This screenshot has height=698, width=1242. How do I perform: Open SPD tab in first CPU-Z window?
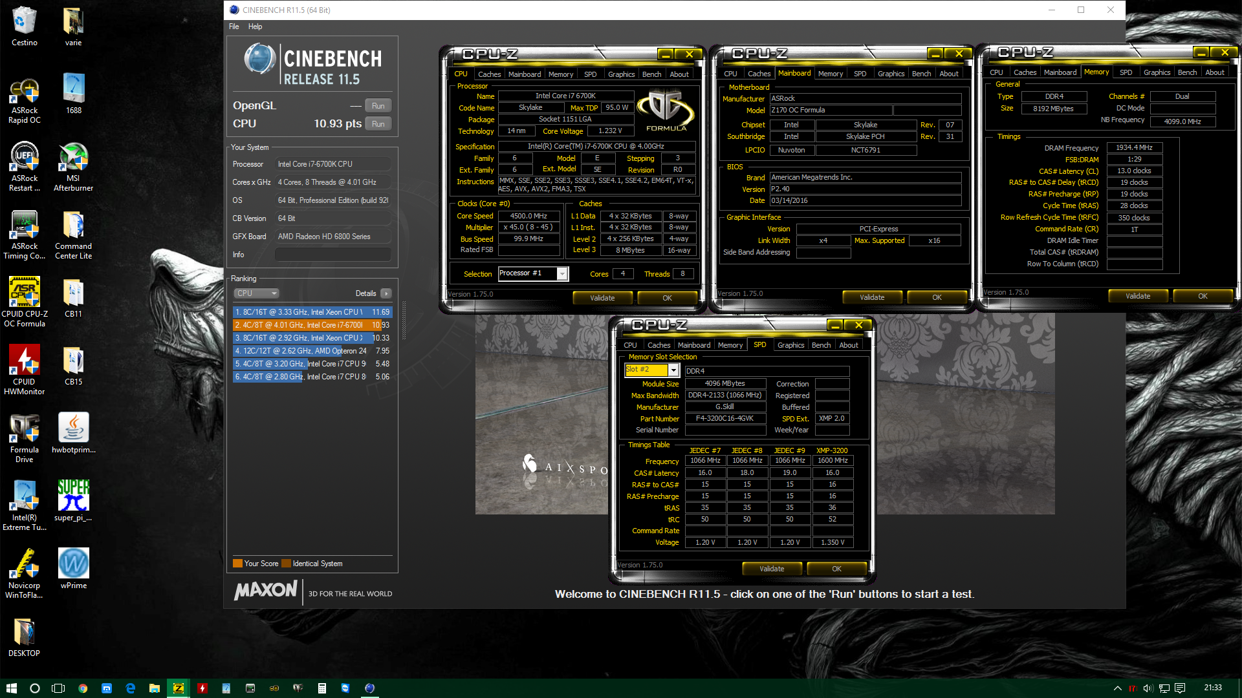point(590,74)
